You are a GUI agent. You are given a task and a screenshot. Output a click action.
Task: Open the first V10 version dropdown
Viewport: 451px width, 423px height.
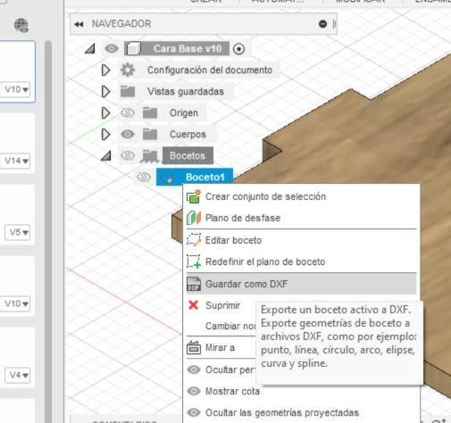(x=17, y=89)
